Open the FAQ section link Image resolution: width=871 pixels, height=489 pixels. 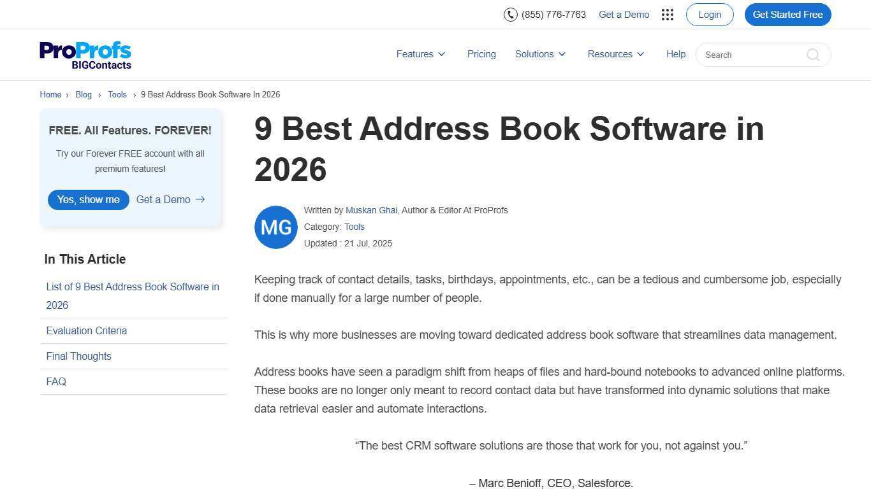click(x=56, y=381)
